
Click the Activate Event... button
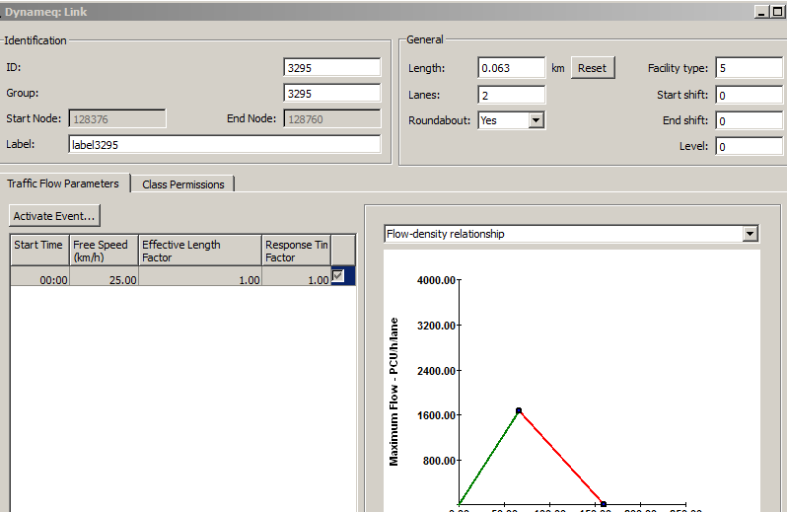pyautogui.click(x=54, y=216)
